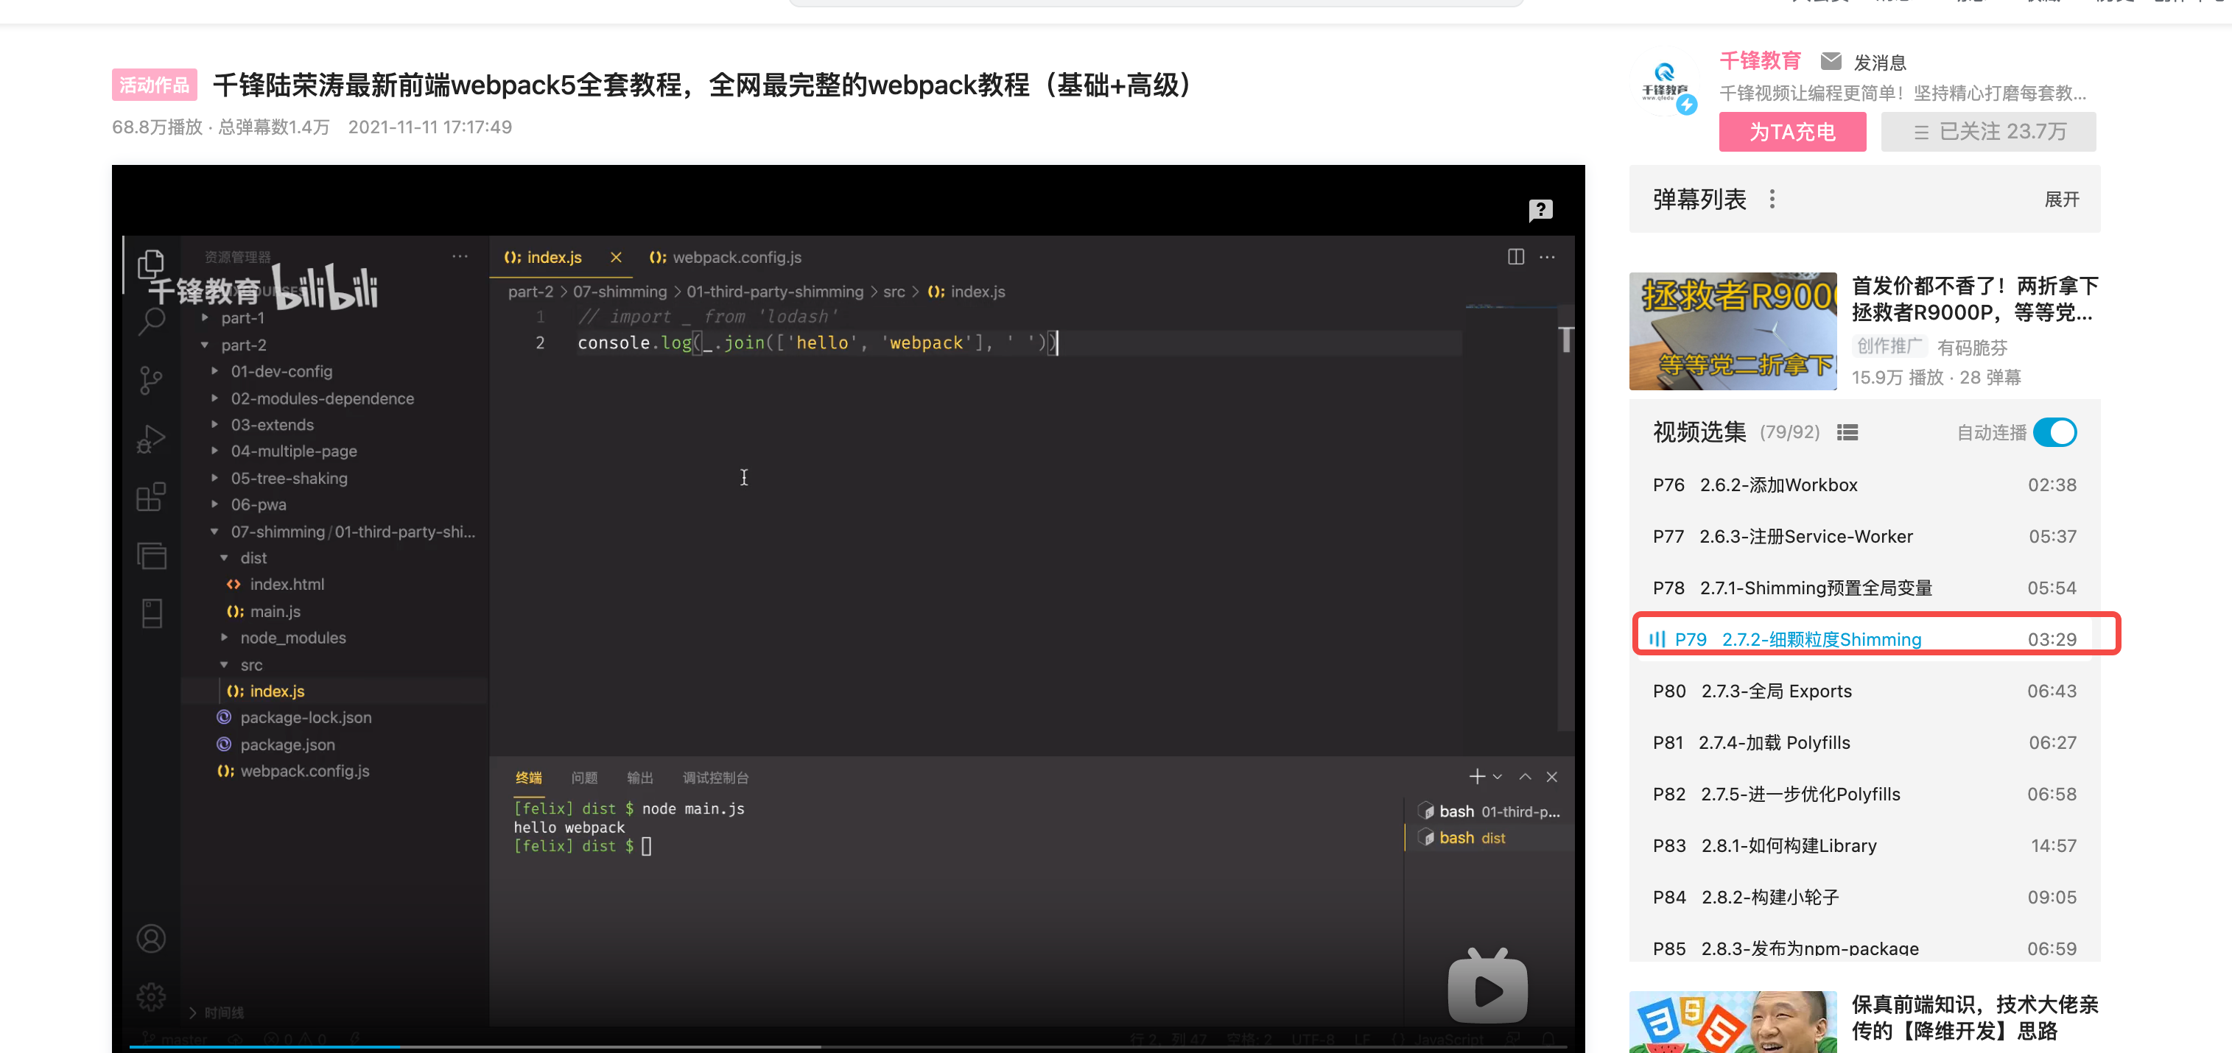Open the terminal launch profile dropdown arrow
This screenshot has height=1053, width=2232.
click(1498, 777)
